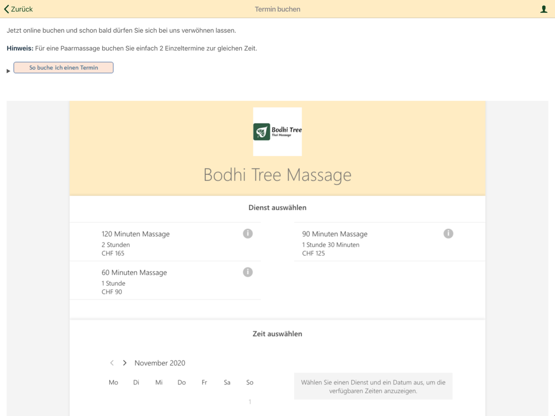Show info for the 60 Minuten Massage
The height and width of the screenshot is (416, 555).
tap(248, 272)
